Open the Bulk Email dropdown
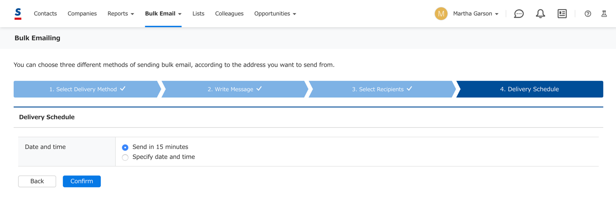The width and height of the screenshot is (616, 205). pos(163,14)
